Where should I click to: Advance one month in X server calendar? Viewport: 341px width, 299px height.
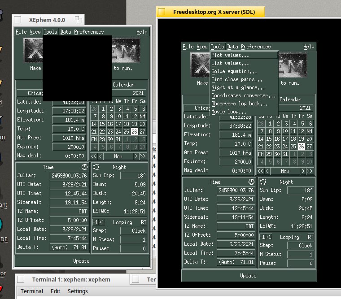click(303, 171)
